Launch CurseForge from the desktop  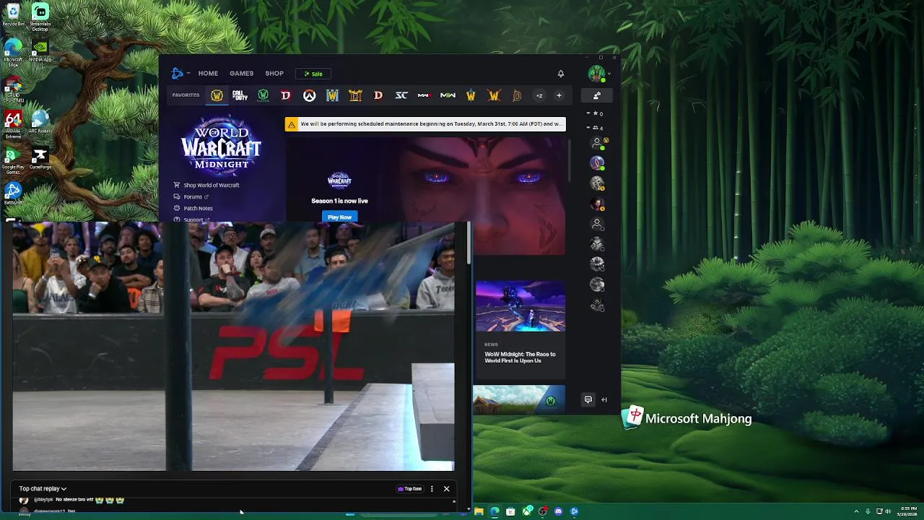[40, 159]
